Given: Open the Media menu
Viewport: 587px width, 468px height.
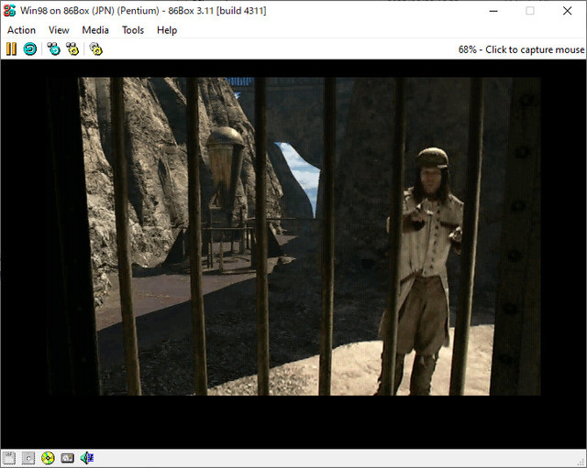Looking at the screenshot, I should (x=95, y=30).
